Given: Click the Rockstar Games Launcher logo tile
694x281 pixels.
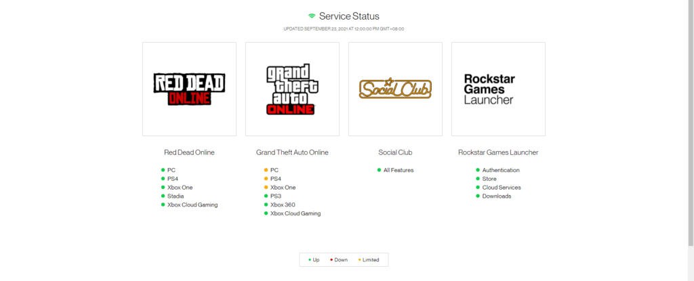Looking at the screenshot, I should point(498,89).
